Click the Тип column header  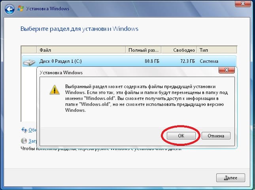(215, 51)
